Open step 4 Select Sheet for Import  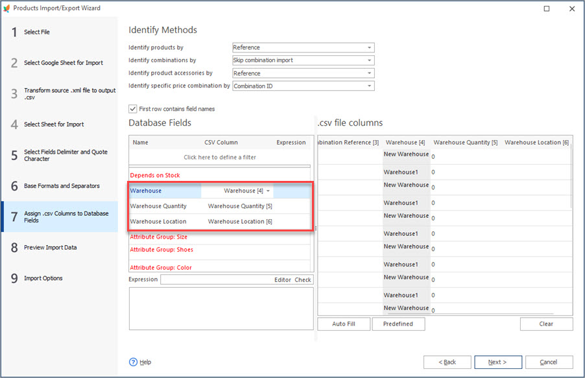[x=60, y=124]
